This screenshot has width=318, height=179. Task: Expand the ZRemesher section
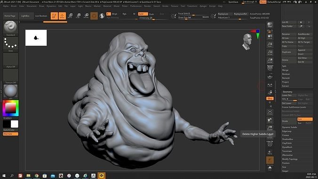287,155
